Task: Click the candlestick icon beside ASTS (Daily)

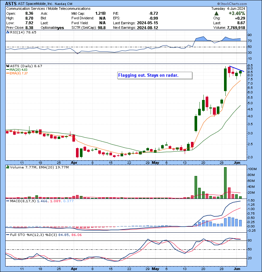Action: click(x=8, y=66)
